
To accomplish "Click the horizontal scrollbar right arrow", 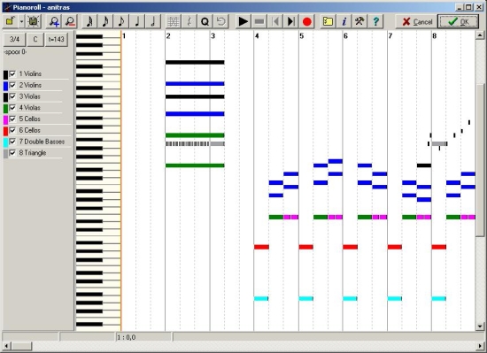I will 481,346.
